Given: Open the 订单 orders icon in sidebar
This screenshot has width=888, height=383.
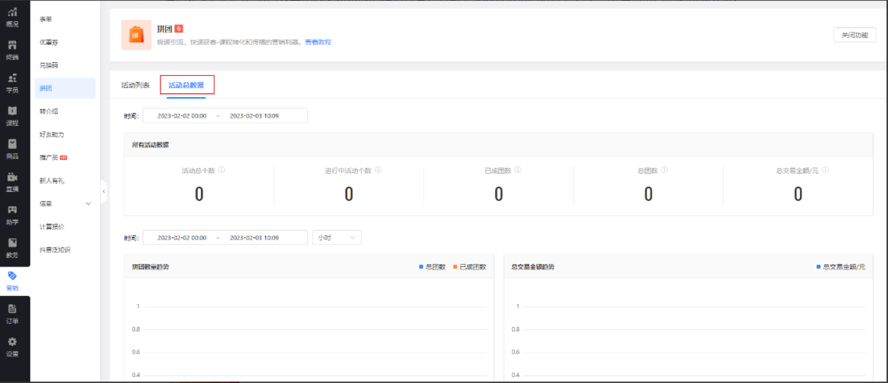Looking at the screenshot, I should pyautogui.click(x=12, y=309).
